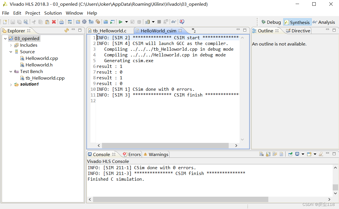
Task: Click the Paste clipboard icon
Action: pos(47,22)
